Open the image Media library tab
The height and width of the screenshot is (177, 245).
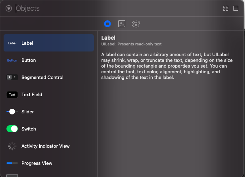click(x=122, y=24)
